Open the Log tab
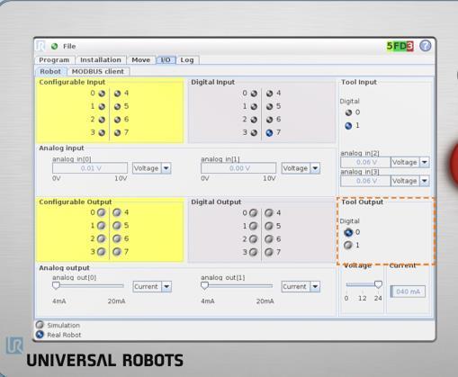The height and width of the screenshot is (377, 458). click(187, 60)
